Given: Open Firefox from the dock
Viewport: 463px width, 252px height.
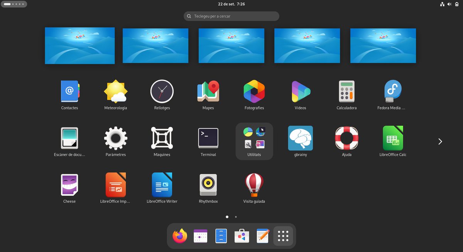Looking at the screenshot, I should click(x=180, y=236).
